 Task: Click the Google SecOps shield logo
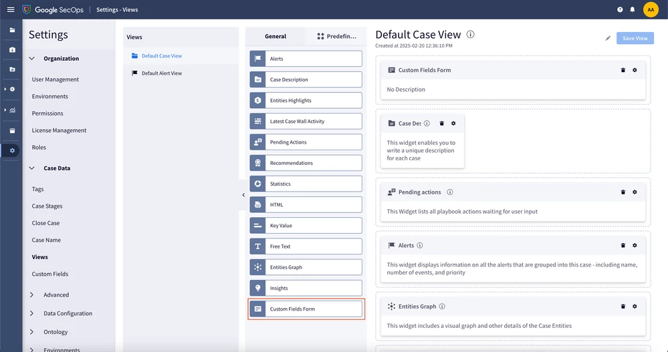click(27, 9)
